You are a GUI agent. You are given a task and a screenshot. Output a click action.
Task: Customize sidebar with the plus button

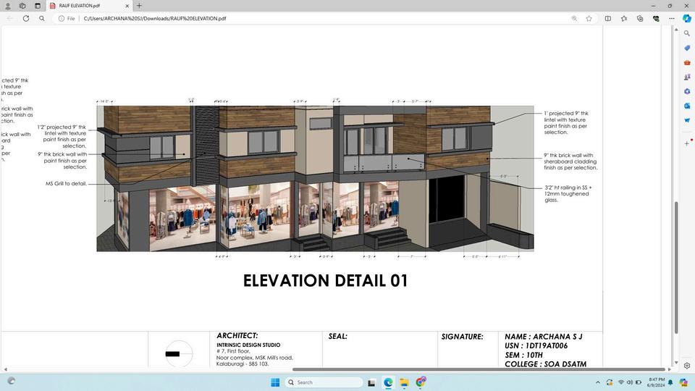coord(687,143)
